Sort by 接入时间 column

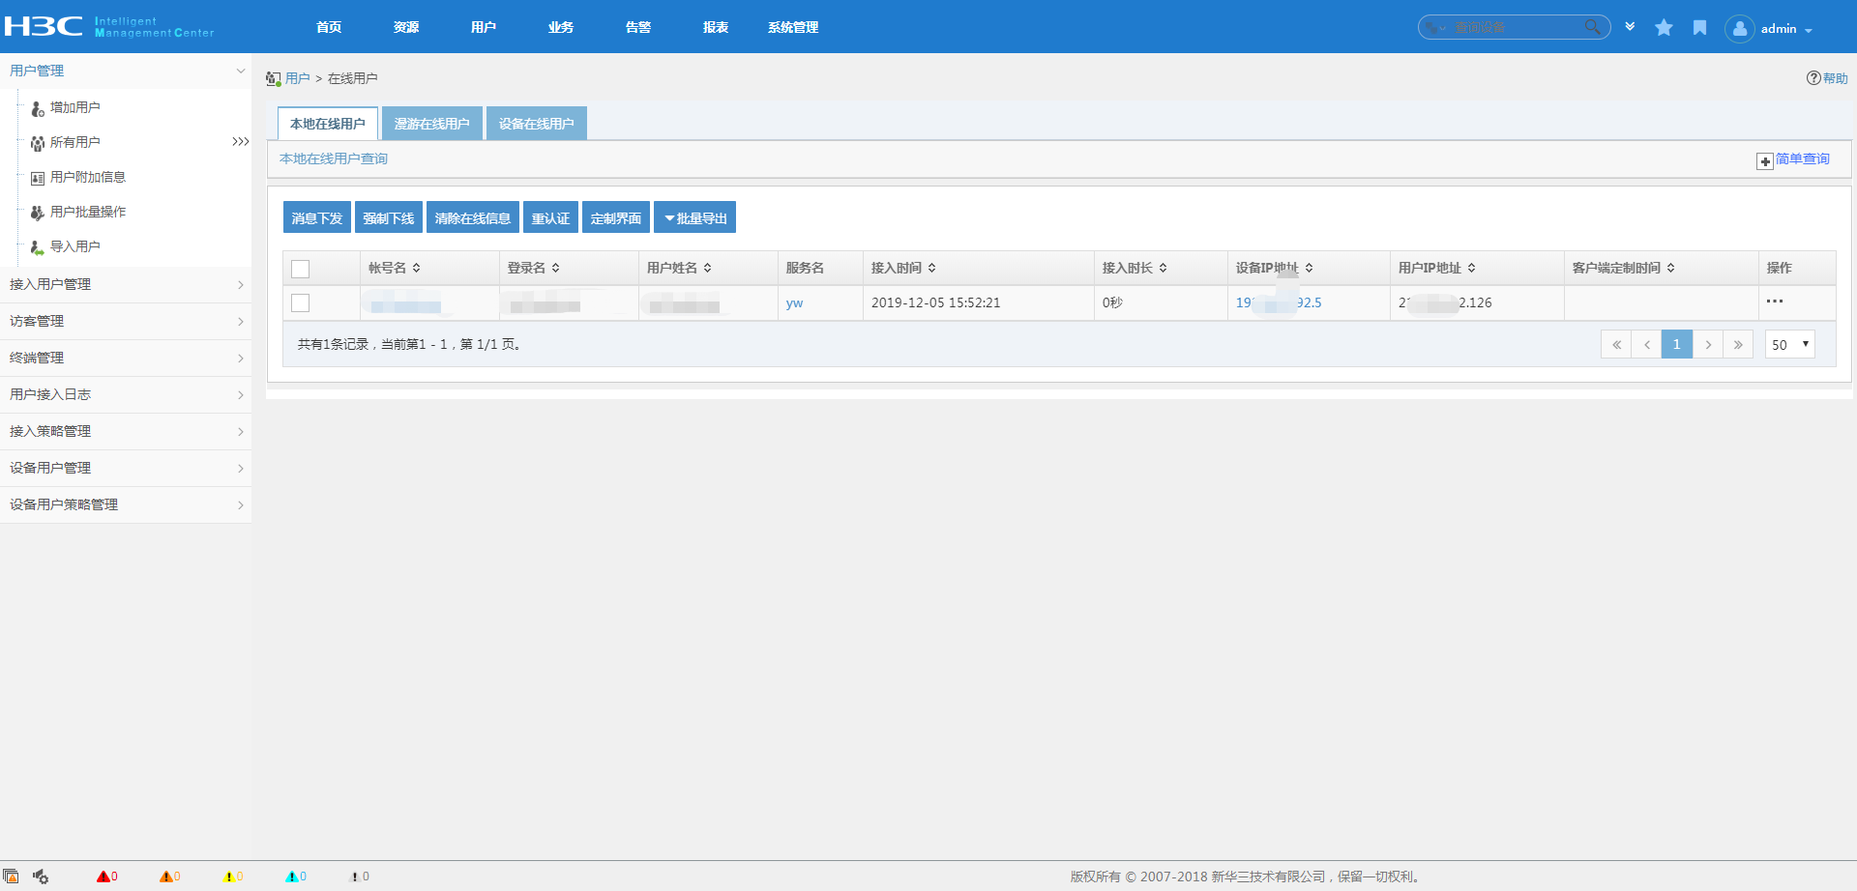pyautogui.click(x=903, y=268)
